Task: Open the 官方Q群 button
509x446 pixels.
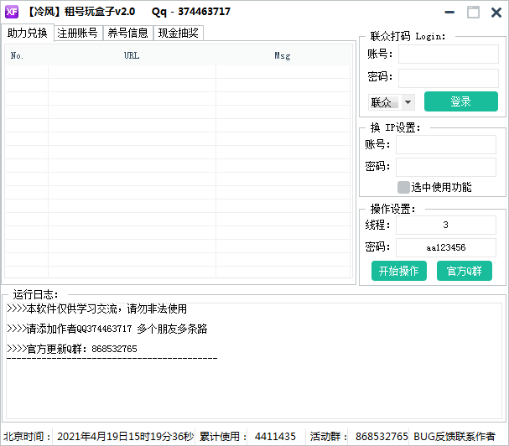Action: [465, 271]
